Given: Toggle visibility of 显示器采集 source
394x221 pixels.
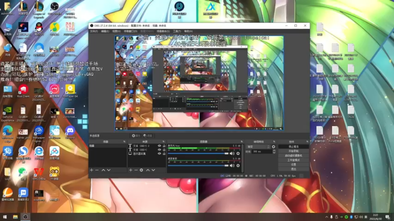Looking at the screenshot, I should (x=159, y=154).
